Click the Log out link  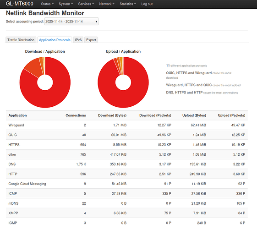pyautogui.click(x=147, y=4)
